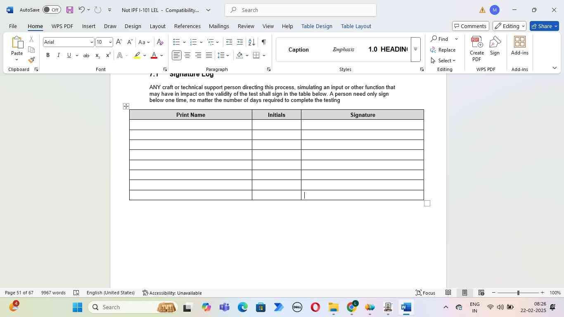Cut the selection with scissors icon
Viewport: 564px width, 317px height.
tap(31, 39)
